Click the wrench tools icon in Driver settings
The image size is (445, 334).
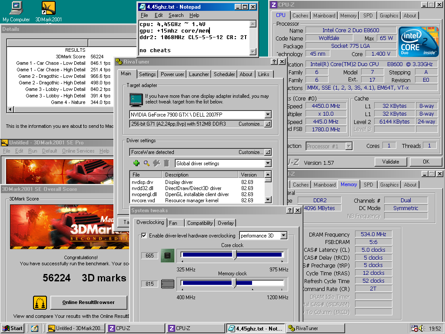click(x=156, y=163)
